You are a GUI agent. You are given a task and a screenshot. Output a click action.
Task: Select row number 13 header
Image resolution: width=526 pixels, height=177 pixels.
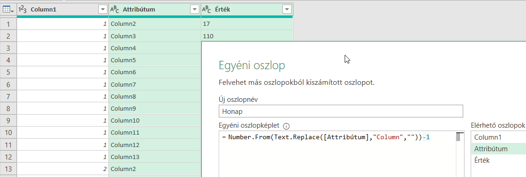8,169
